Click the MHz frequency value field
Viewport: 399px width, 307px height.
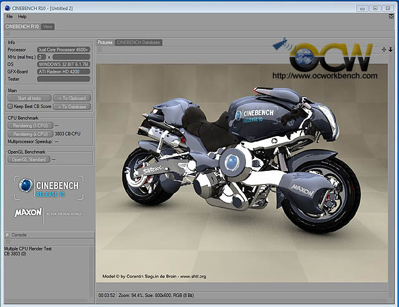coord(71,57)
